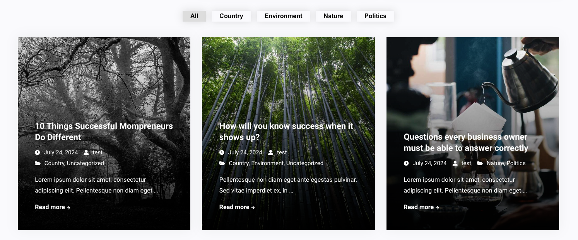Click clock icon on Mompreneurs post
Image resolution: width=578 pixels, height=240 pixels.
38,152
